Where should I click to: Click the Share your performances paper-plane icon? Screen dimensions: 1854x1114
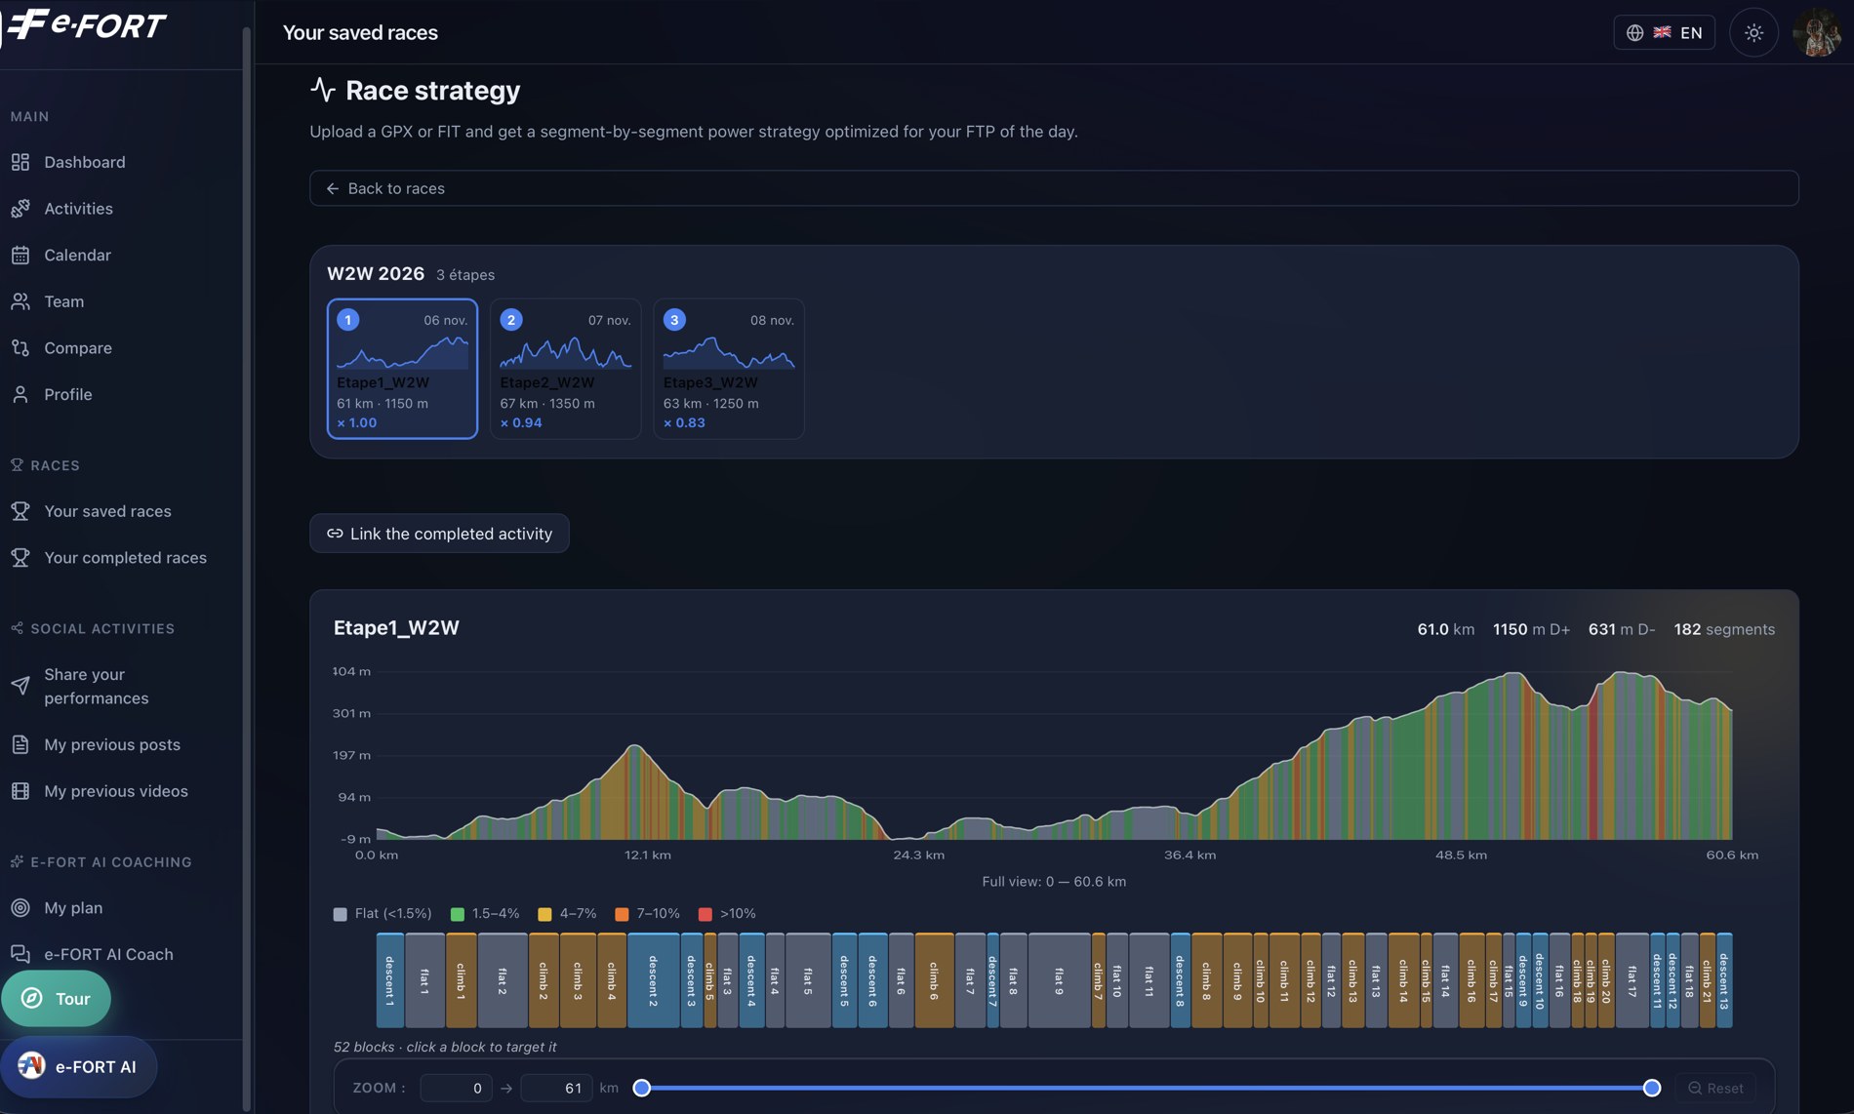tap(20, 686)
